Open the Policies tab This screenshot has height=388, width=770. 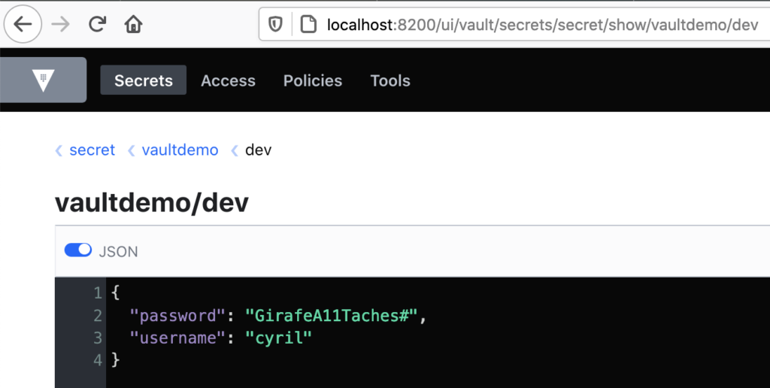point(313,80)
